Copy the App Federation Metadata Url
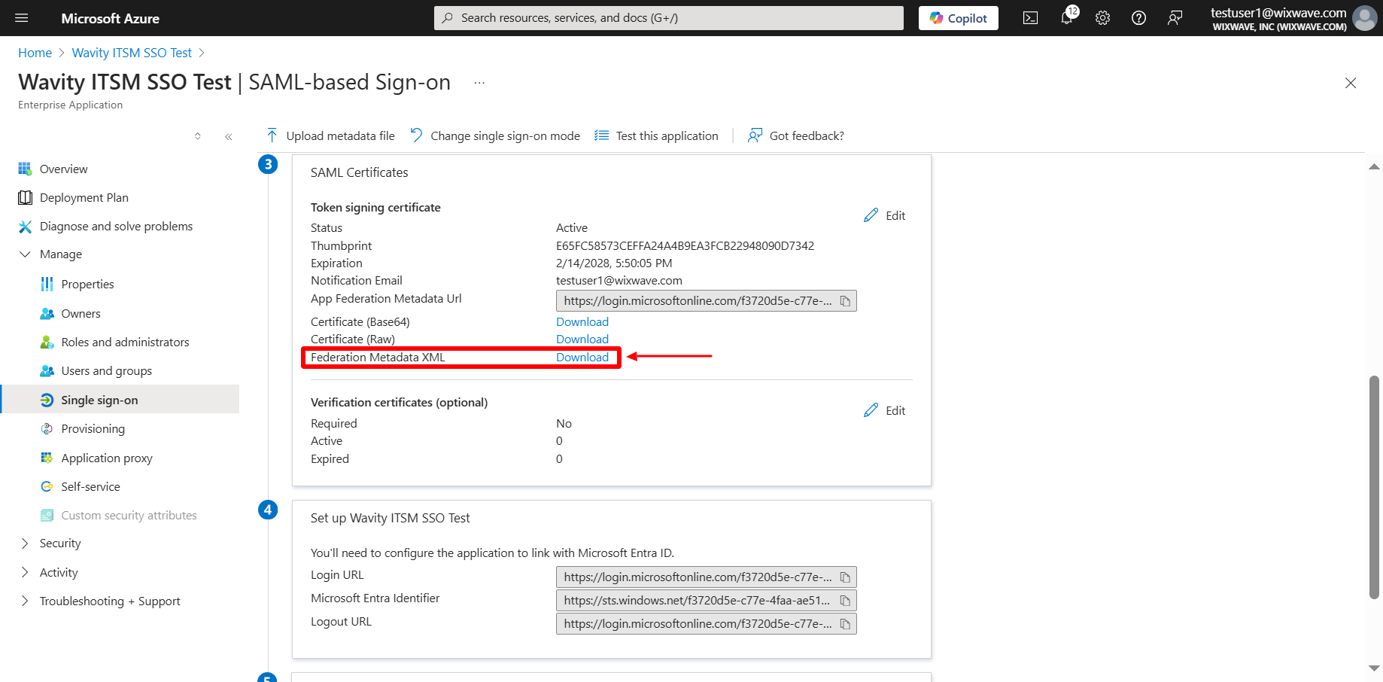1383x682 pixels. (x=845, y=301)
